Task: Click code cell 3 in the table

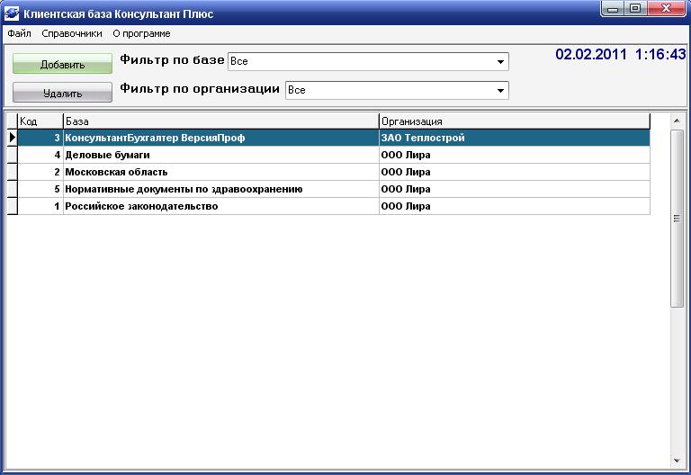Action: click(40, 138)
